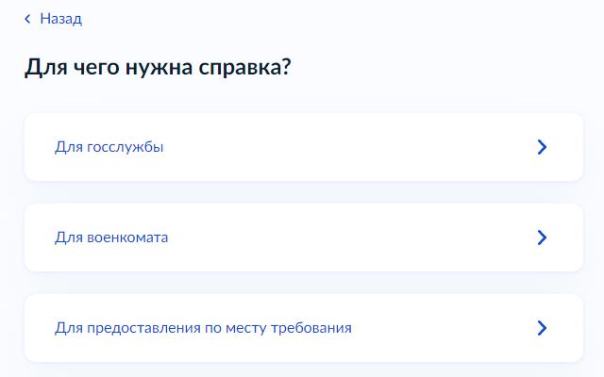Click the arrow icon on Для военкомата card
This screenshot has height=377, width=604.
click(x=542, y=238)
